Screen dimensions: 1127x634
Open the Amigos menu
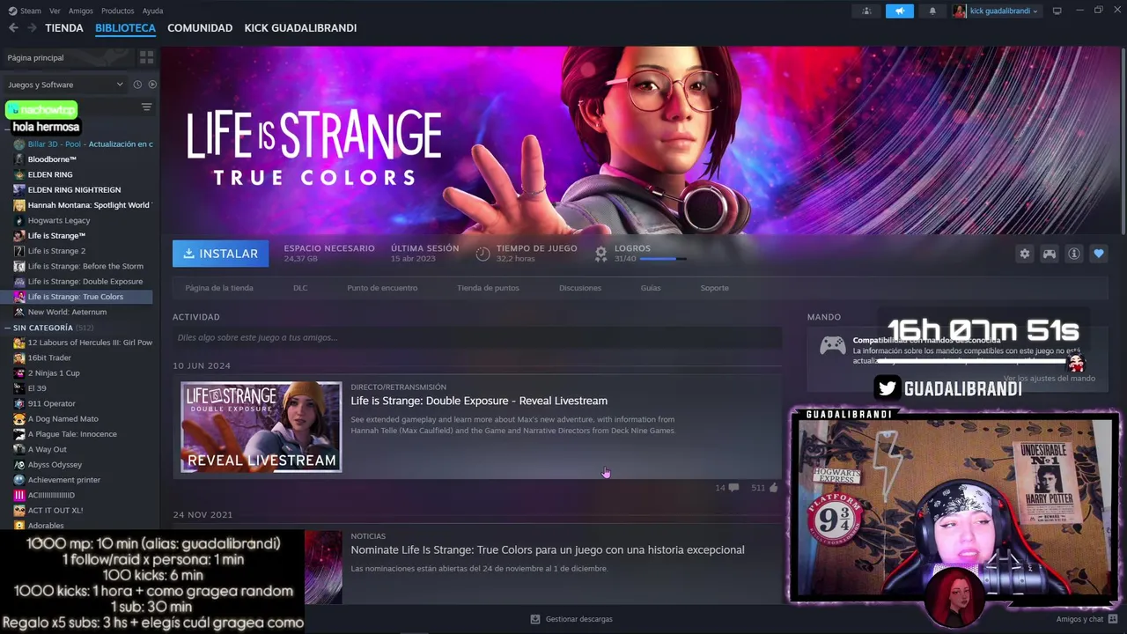(80, 11)
